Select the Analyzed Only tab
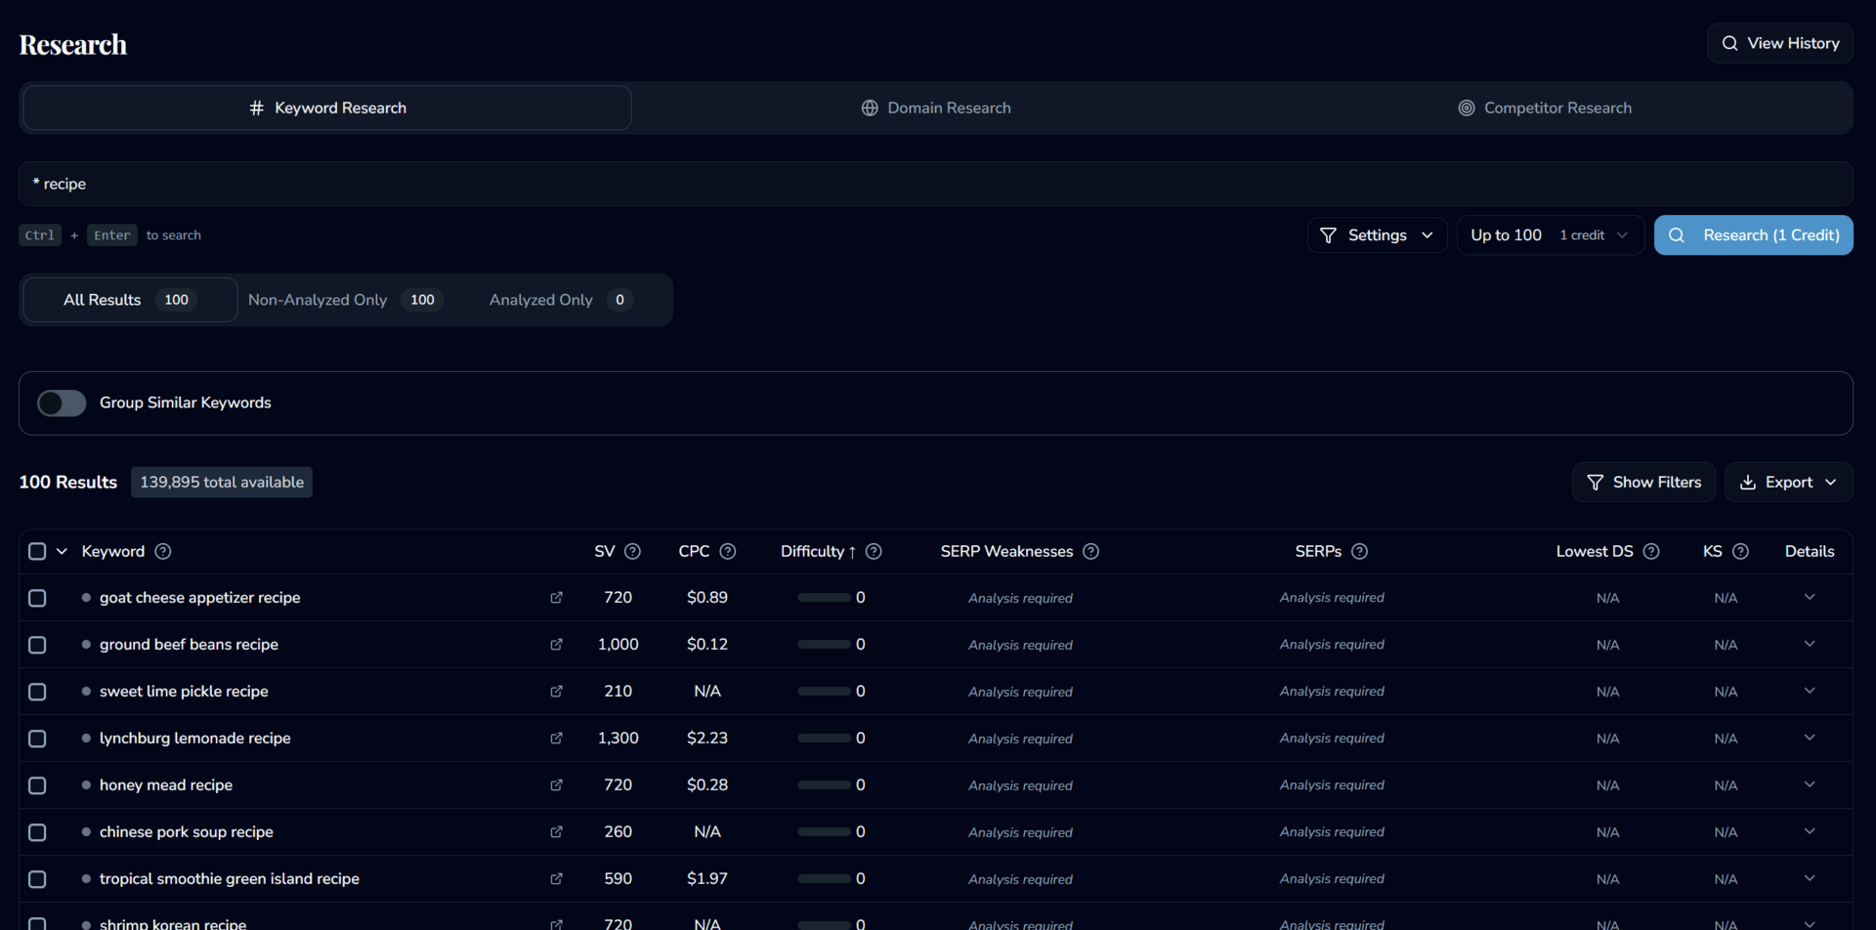 pos(561,300)
